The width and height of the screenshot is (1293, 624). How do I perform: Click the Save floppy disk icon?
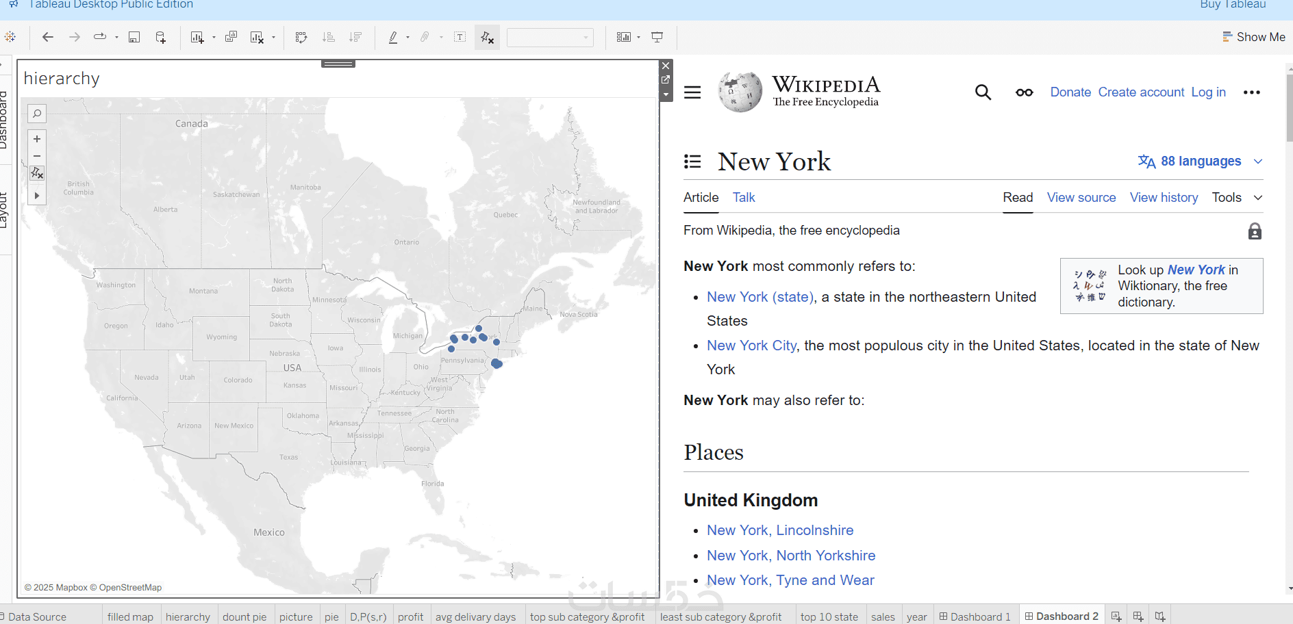click(x=134, y=37)
